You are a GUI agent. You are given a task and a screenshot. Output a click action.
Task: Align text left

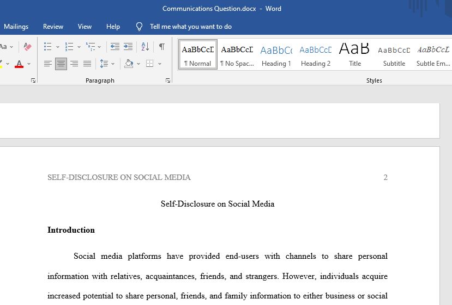tap(48, 64)
